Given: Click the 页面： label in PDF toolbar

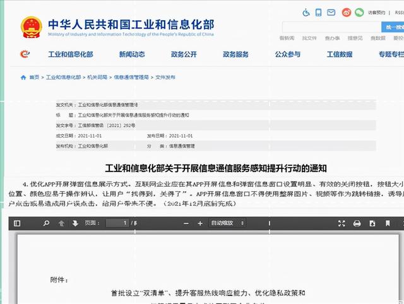Looking at the screenshot, I should click(x=92, y=223).
